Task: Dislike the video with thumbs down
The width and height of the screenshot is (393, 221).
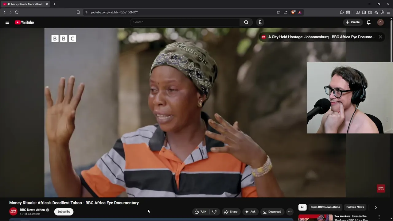Action: click(214, 211)
